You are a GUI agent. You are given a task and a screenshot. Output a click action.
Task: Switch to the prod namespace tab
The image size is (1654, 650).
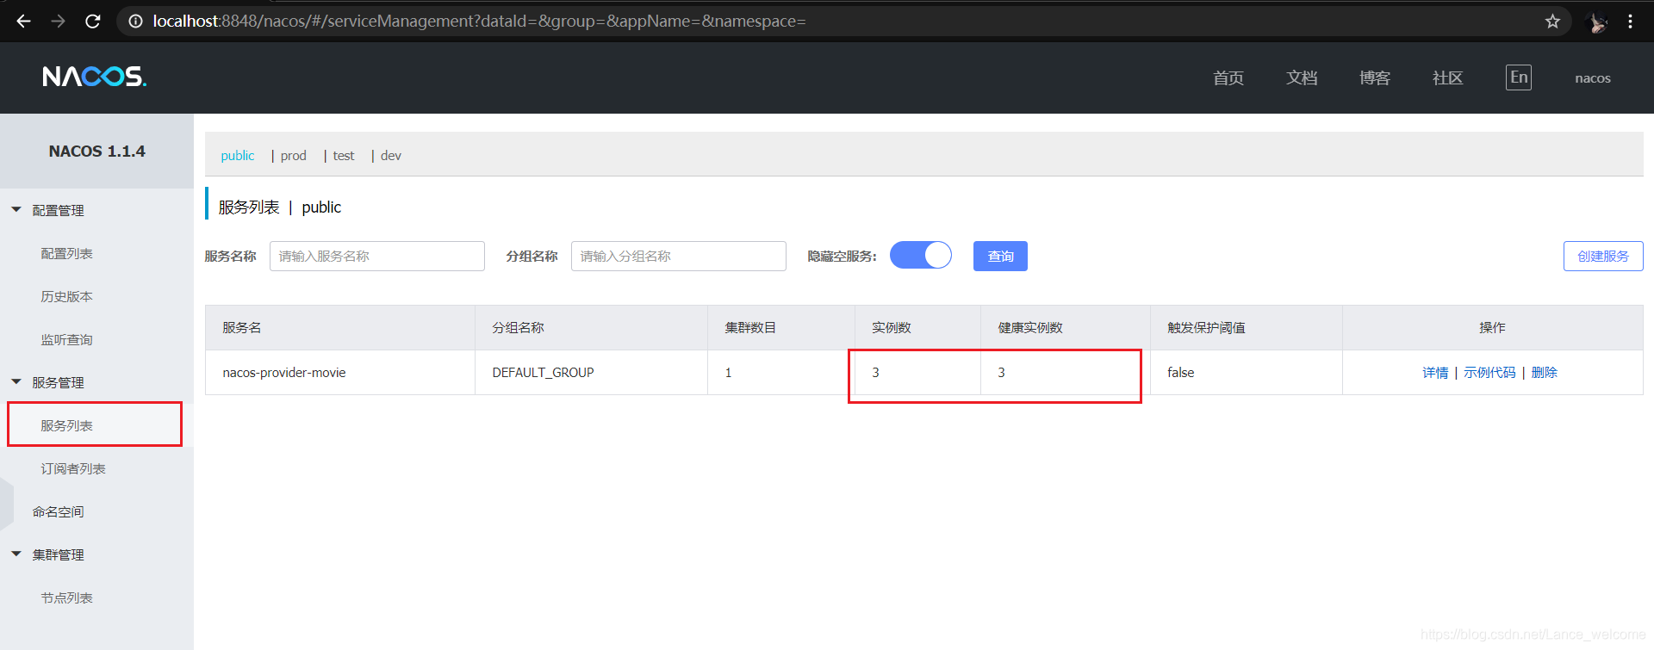[293, 156]
